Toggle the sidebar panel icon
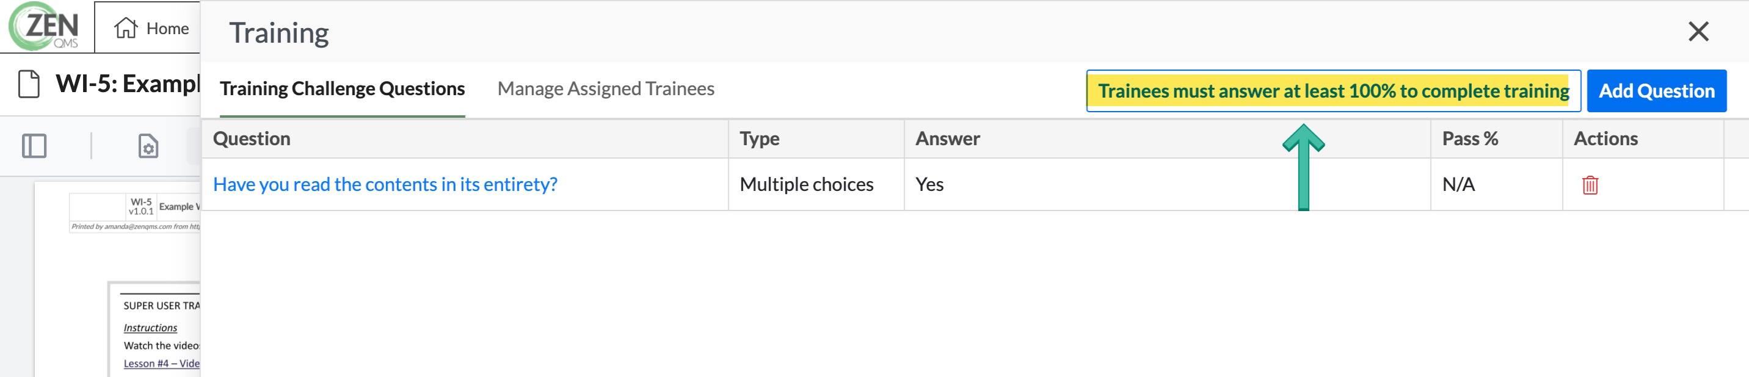Screen dimensions: 1749x377 click(34, 146)
